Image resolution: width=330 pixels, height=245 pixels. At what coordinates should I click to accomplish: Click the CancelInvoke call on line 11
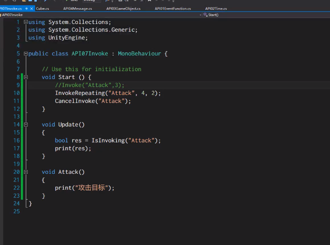[75, 101]
